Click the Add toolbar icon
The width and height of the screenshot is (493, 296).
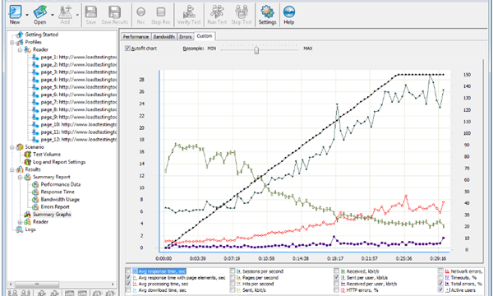[65, 12]
